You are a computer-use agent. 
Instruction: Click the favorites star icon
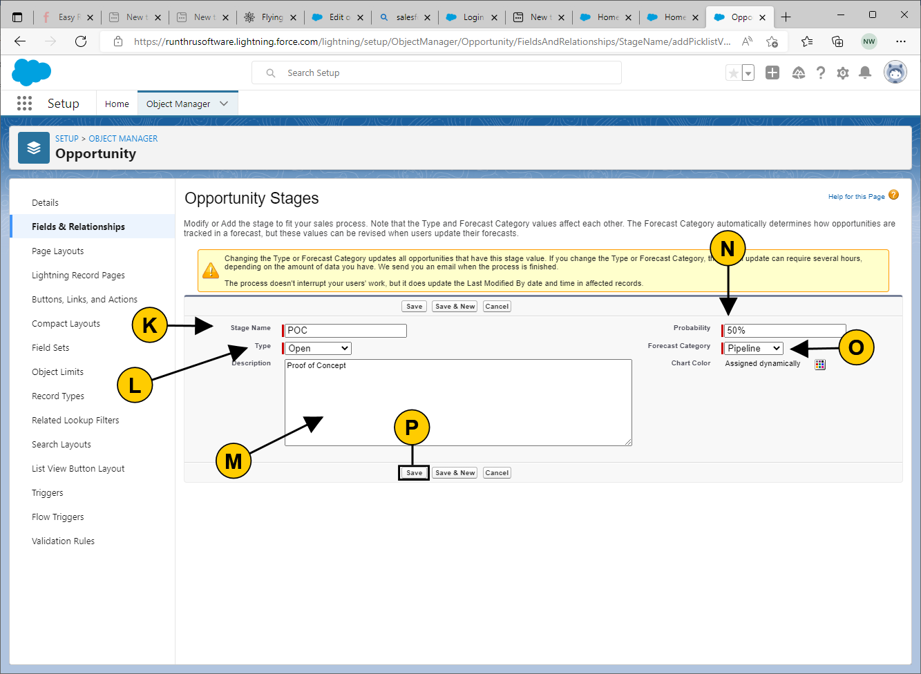(x=733, y=73)
